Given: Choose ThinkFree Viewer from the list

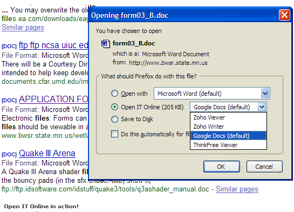Looking at the screenshot, I should point(228,145).
